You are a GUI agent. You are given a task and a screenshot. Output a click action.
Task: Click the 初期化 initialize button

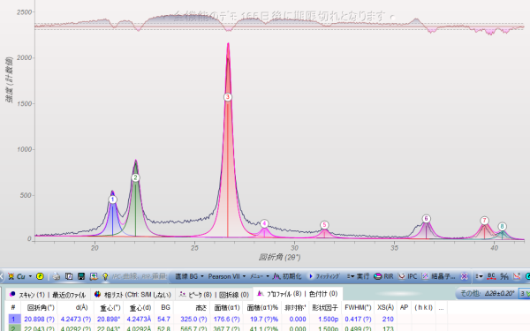click(x=287, y=276)
